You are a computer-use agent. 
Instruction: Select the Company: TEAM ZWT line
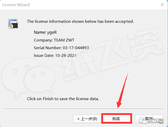pyautogui.click(x=54, y=40)
